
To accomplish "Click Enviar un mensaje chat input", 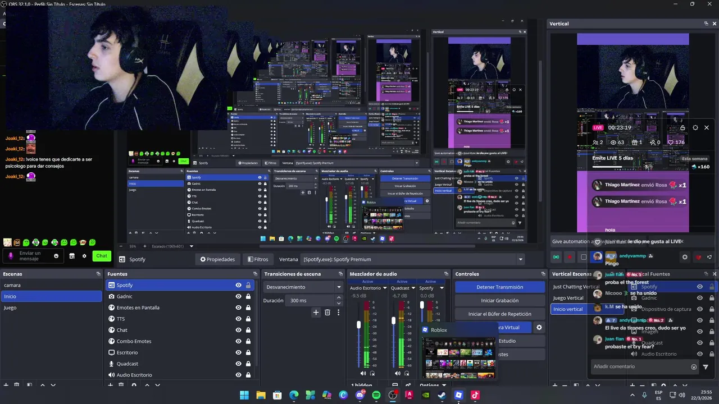I will click(34, 256).
